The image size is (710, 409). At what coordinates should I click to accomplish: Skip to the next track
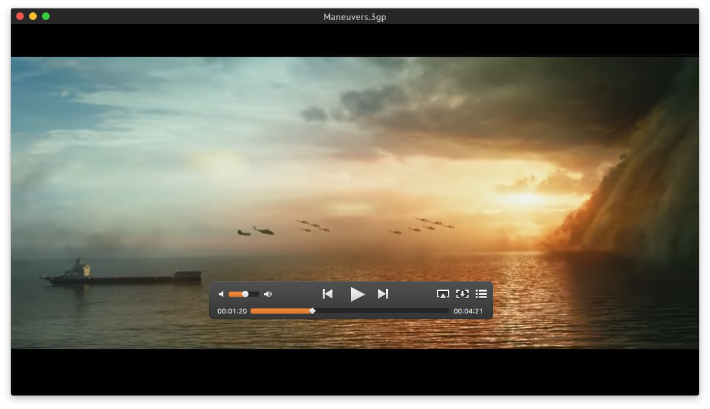pos(383,294)
